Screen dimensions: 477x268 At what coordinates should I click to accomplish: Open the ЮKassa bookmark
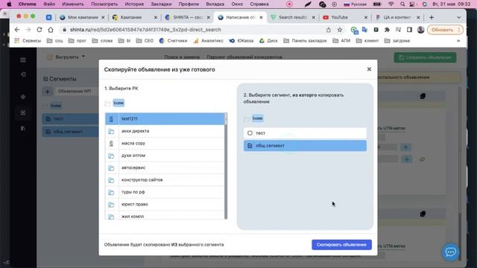tap(241, 40)
